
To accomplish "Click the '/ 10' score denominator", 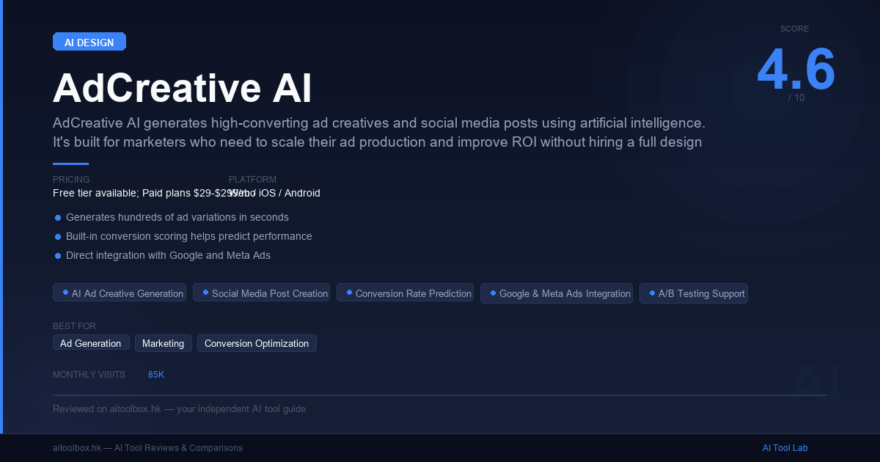I will click(x=796, y=98).
